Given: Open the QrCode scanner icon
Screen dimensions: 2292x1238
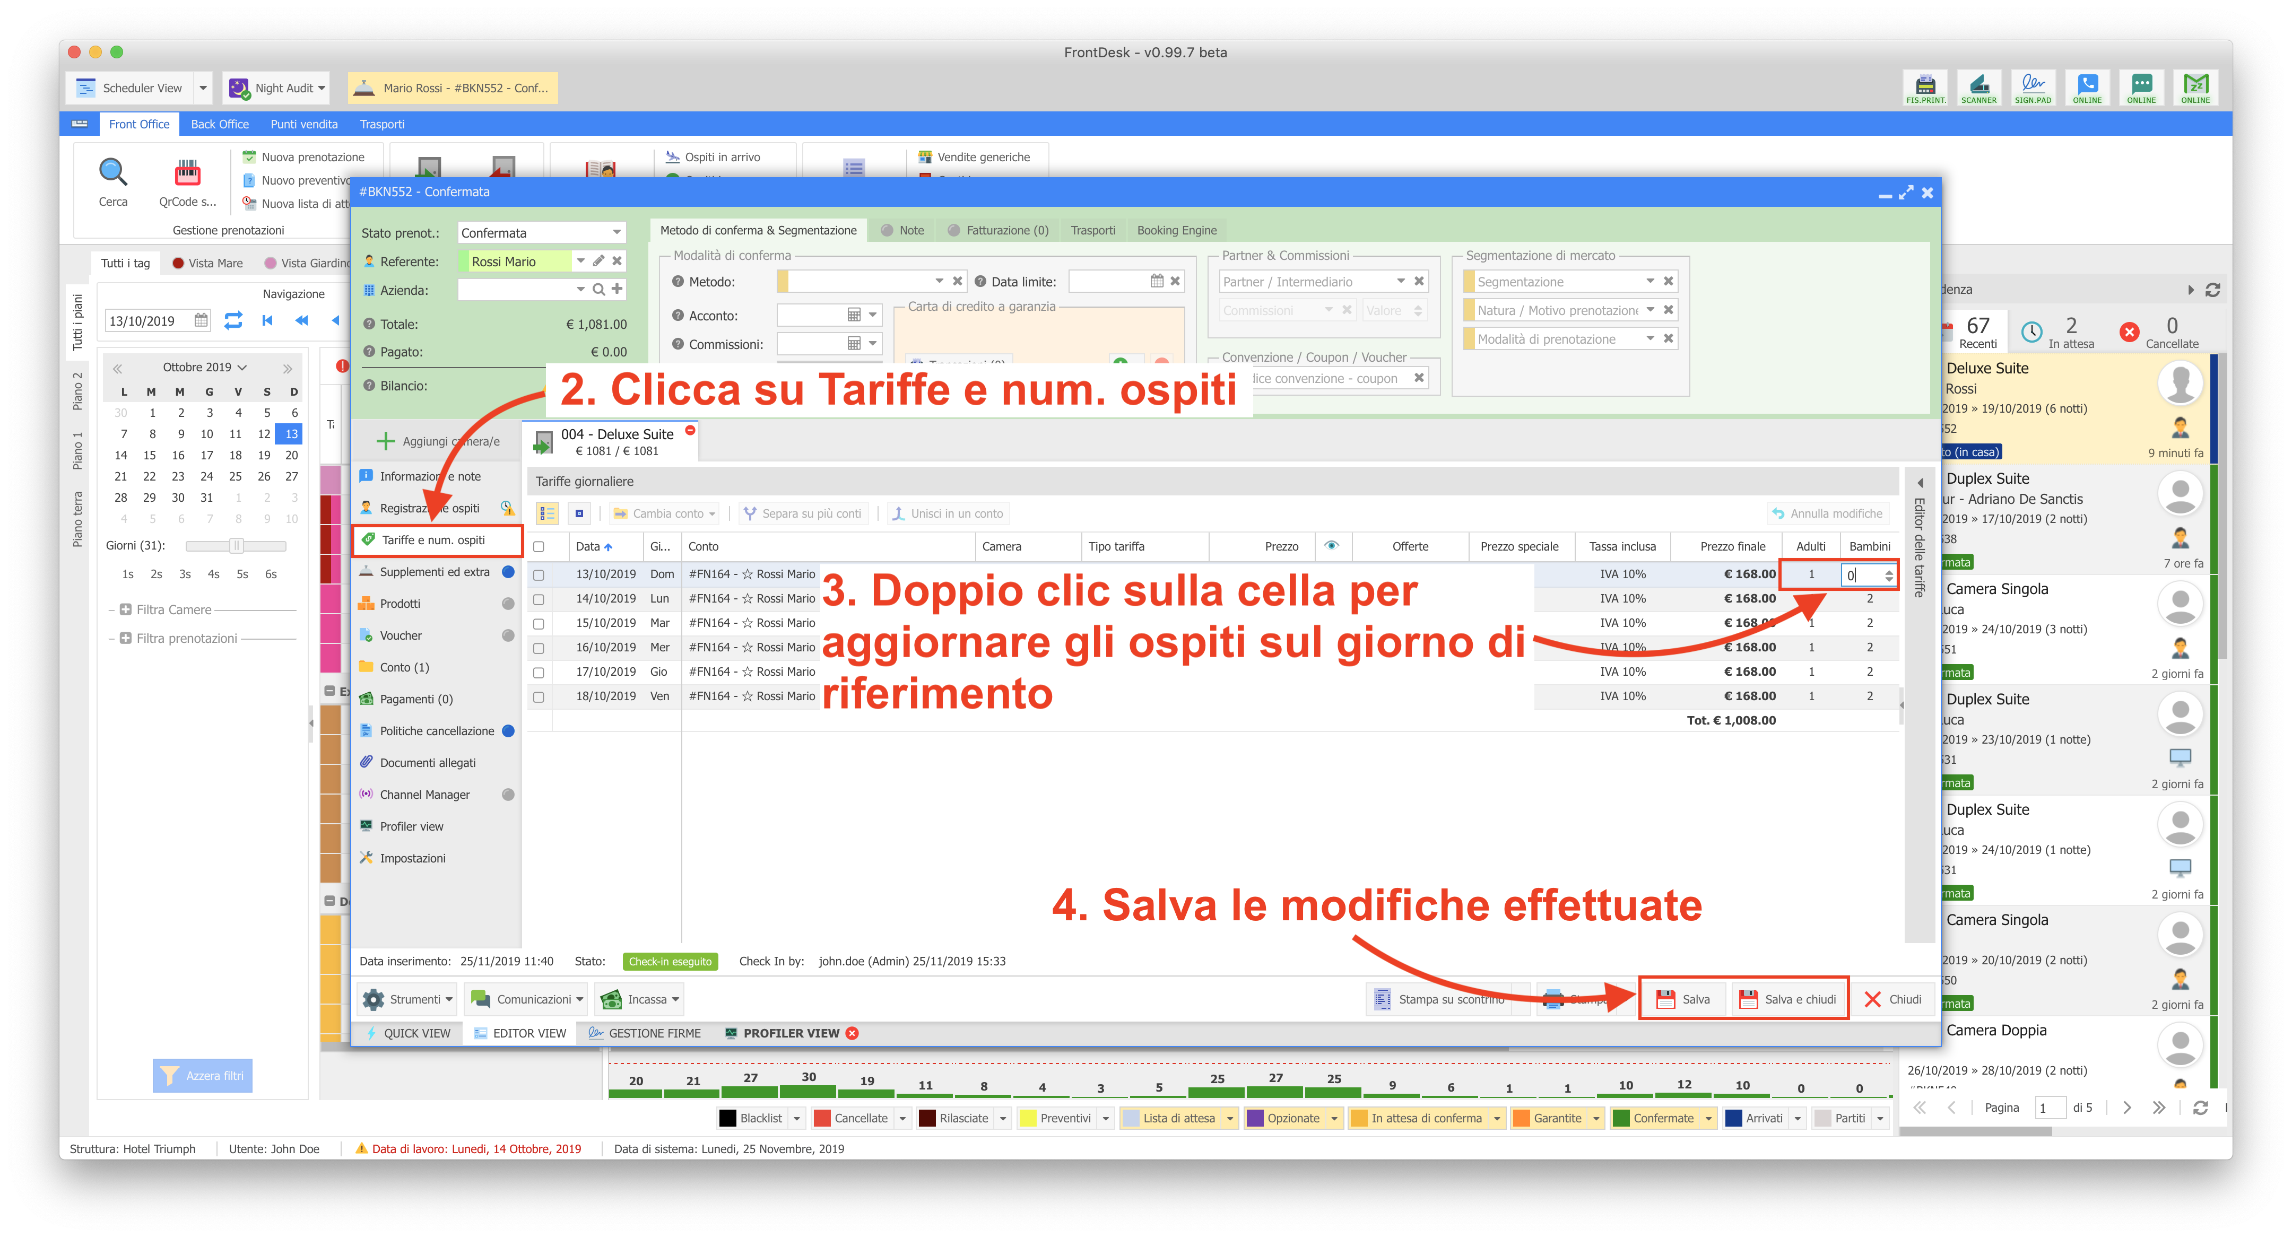Looking at the screenshot, I should click(188, 172).
